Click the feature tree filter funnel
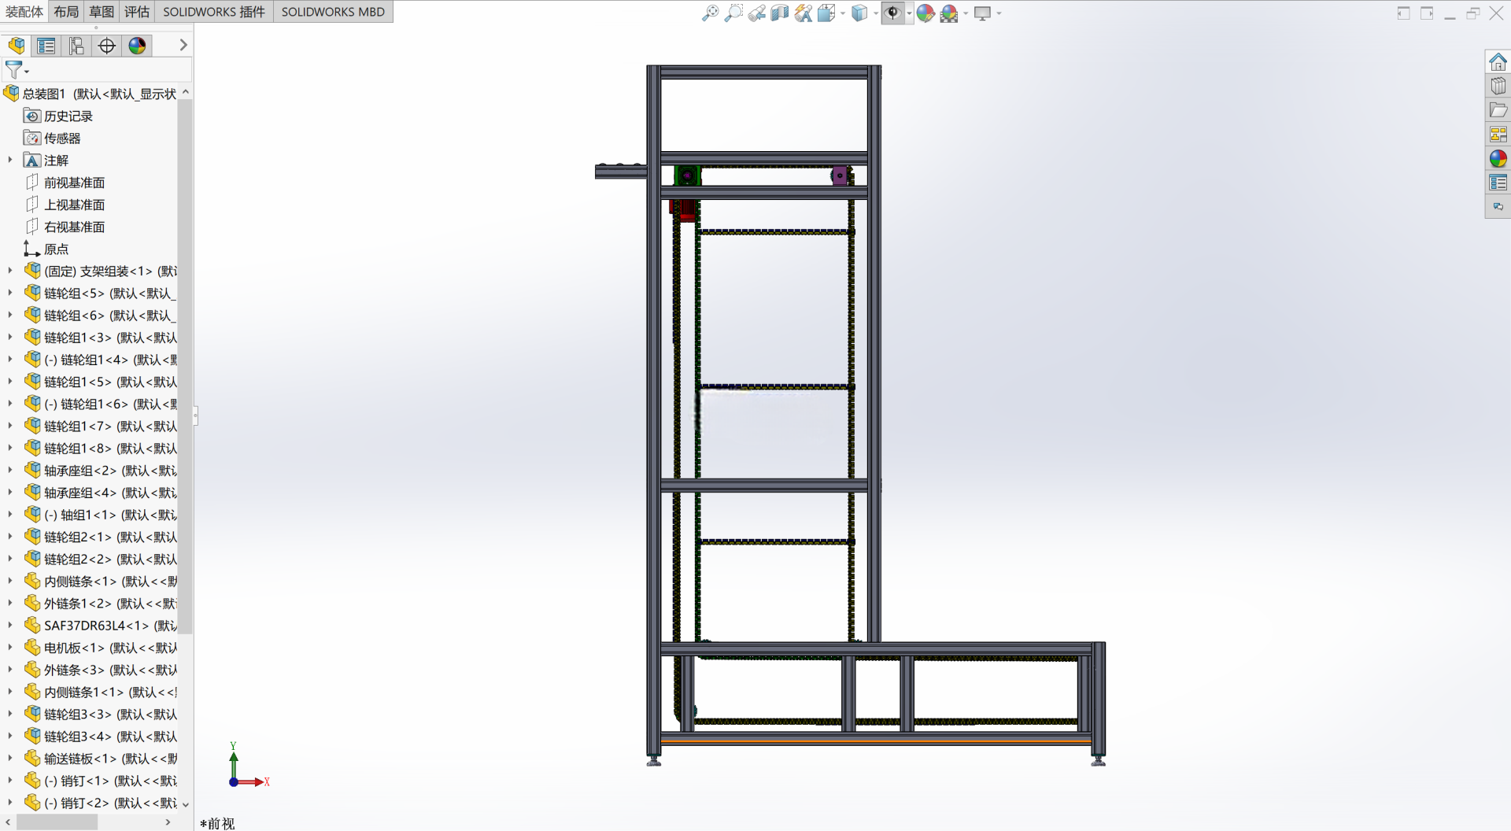This screenshot has height=831, width=1511. point(13,69)
